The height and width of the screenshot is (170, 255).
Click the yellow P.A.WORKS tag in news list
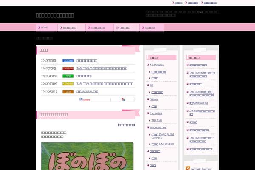pos(68,84)
